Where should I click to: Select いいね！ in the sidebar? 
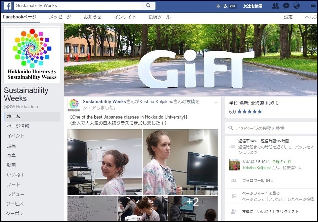pos(15,175)
